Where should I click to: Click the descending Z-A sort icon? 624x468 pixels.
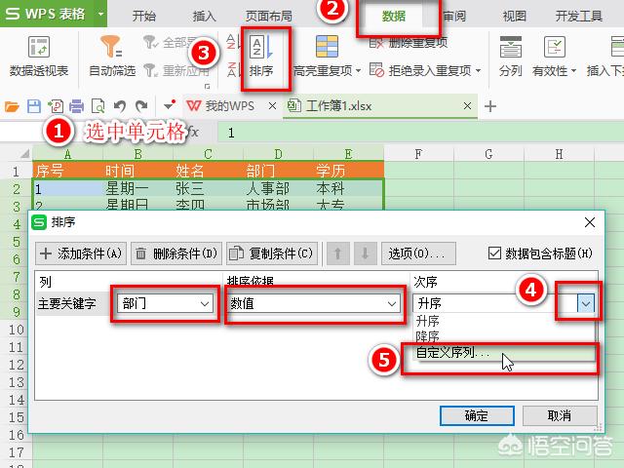[x=231, y=70]
